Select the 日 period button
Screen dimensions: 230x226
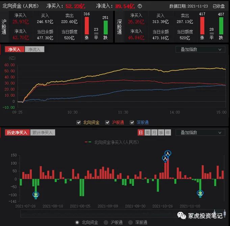tap(141, 132)
